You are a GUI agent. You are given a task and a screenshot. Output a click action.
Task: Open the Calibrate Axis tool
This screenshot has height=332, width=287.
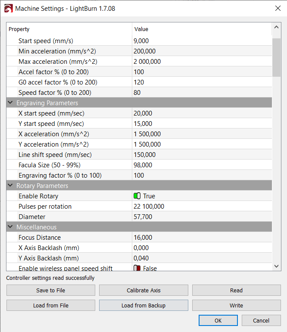(x=143, y=290)
